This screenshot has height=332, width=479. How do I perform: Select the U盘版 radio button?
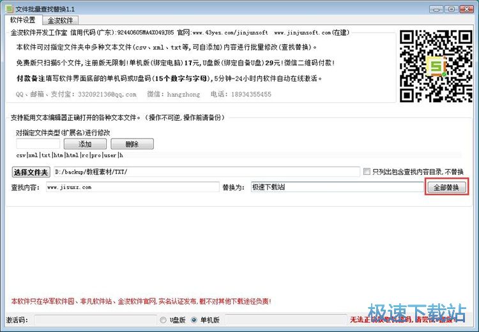click(x=163, y=320)
